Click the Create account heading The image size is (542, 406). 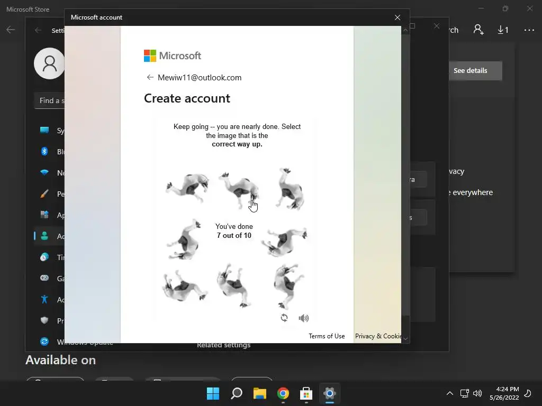(187, 98)
